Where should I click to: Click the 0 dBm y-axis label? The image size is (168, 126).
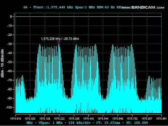(11, 17)
